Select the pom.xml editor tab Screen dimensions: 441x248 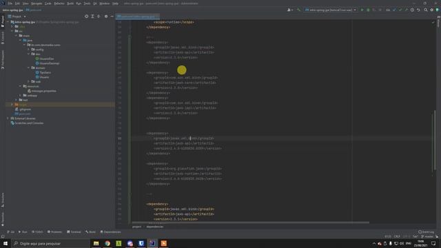(x=138, y=17)
